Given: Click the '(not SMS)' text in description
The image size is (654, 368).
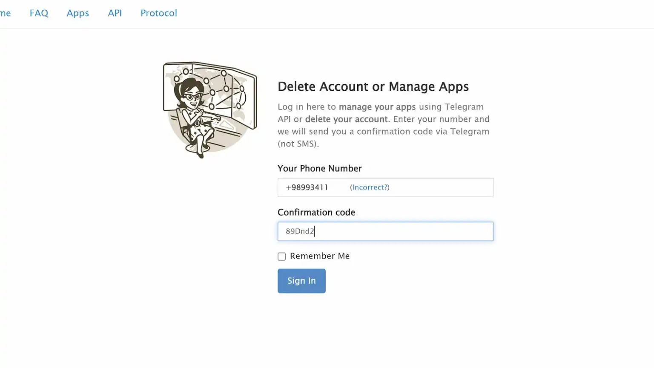Looking at the screenshot, I should (298, 144).
